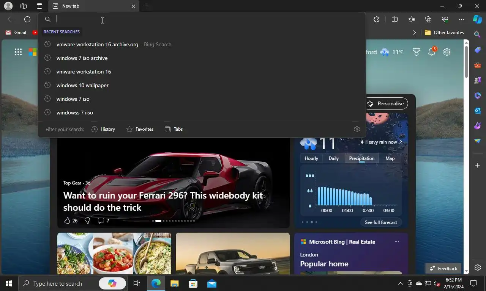486x291 pixels.
Task: Open comments on Ferrari article
Action: (103, 221)
